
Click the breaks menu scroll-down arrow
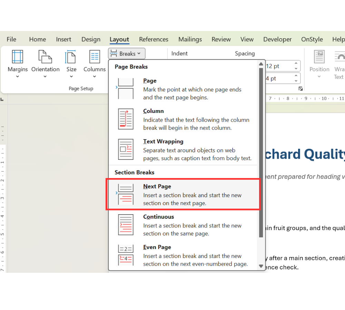click(x=261, y=266)
